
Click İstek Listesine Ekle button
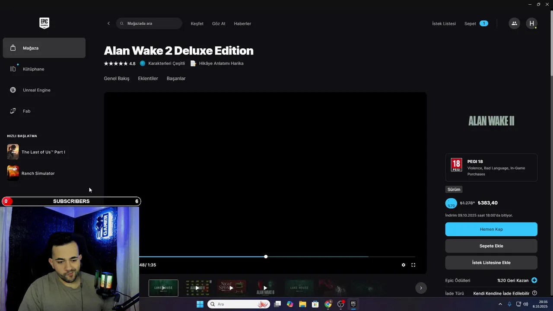tap(491, 263)
